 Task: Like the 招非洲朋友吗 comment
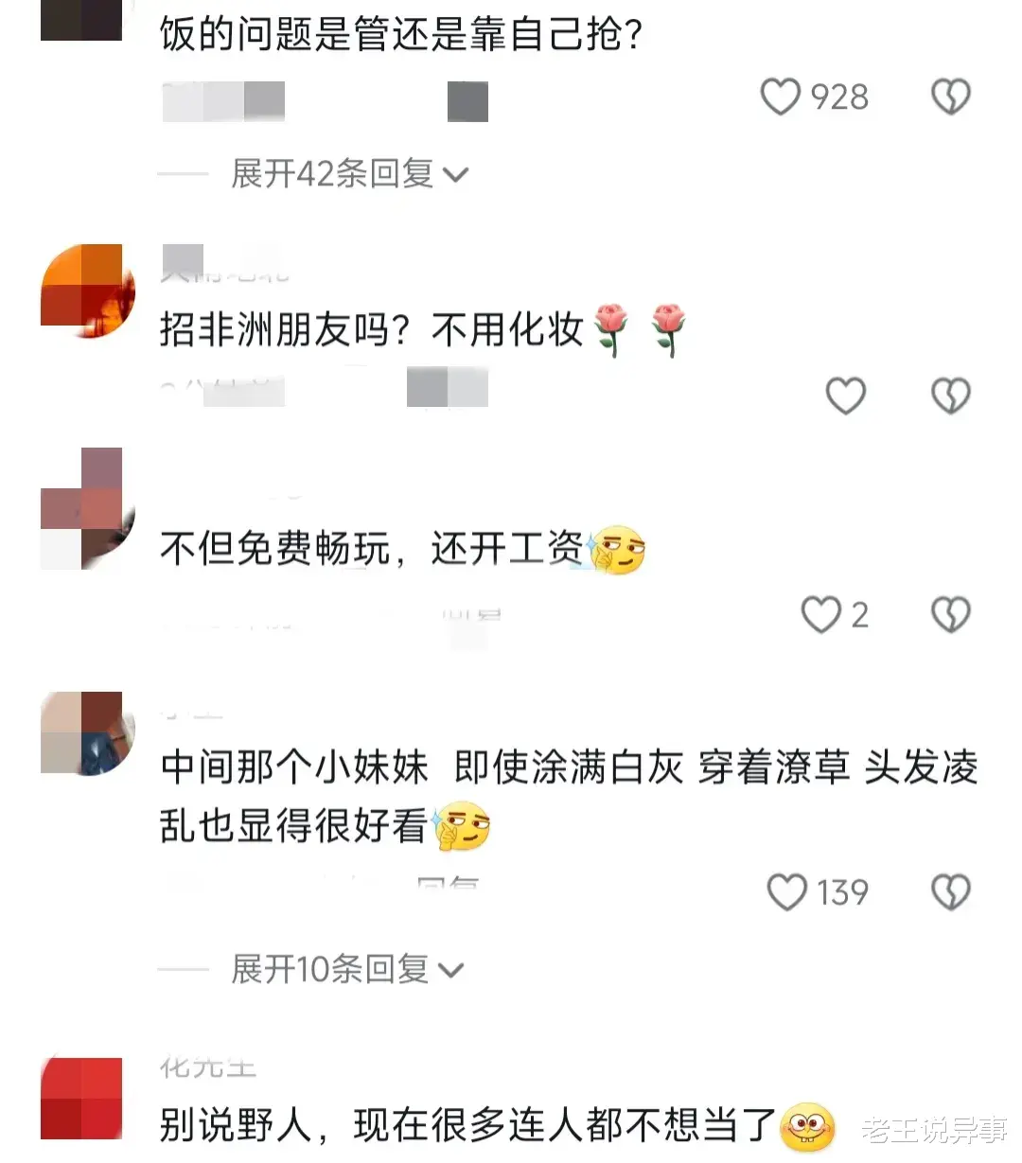pyautogui.click(x=846, y=396)
